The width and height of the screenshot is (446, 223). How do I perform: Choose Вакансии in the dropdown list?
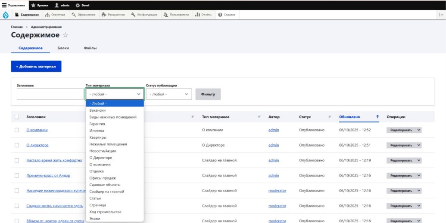pos(115,110)
